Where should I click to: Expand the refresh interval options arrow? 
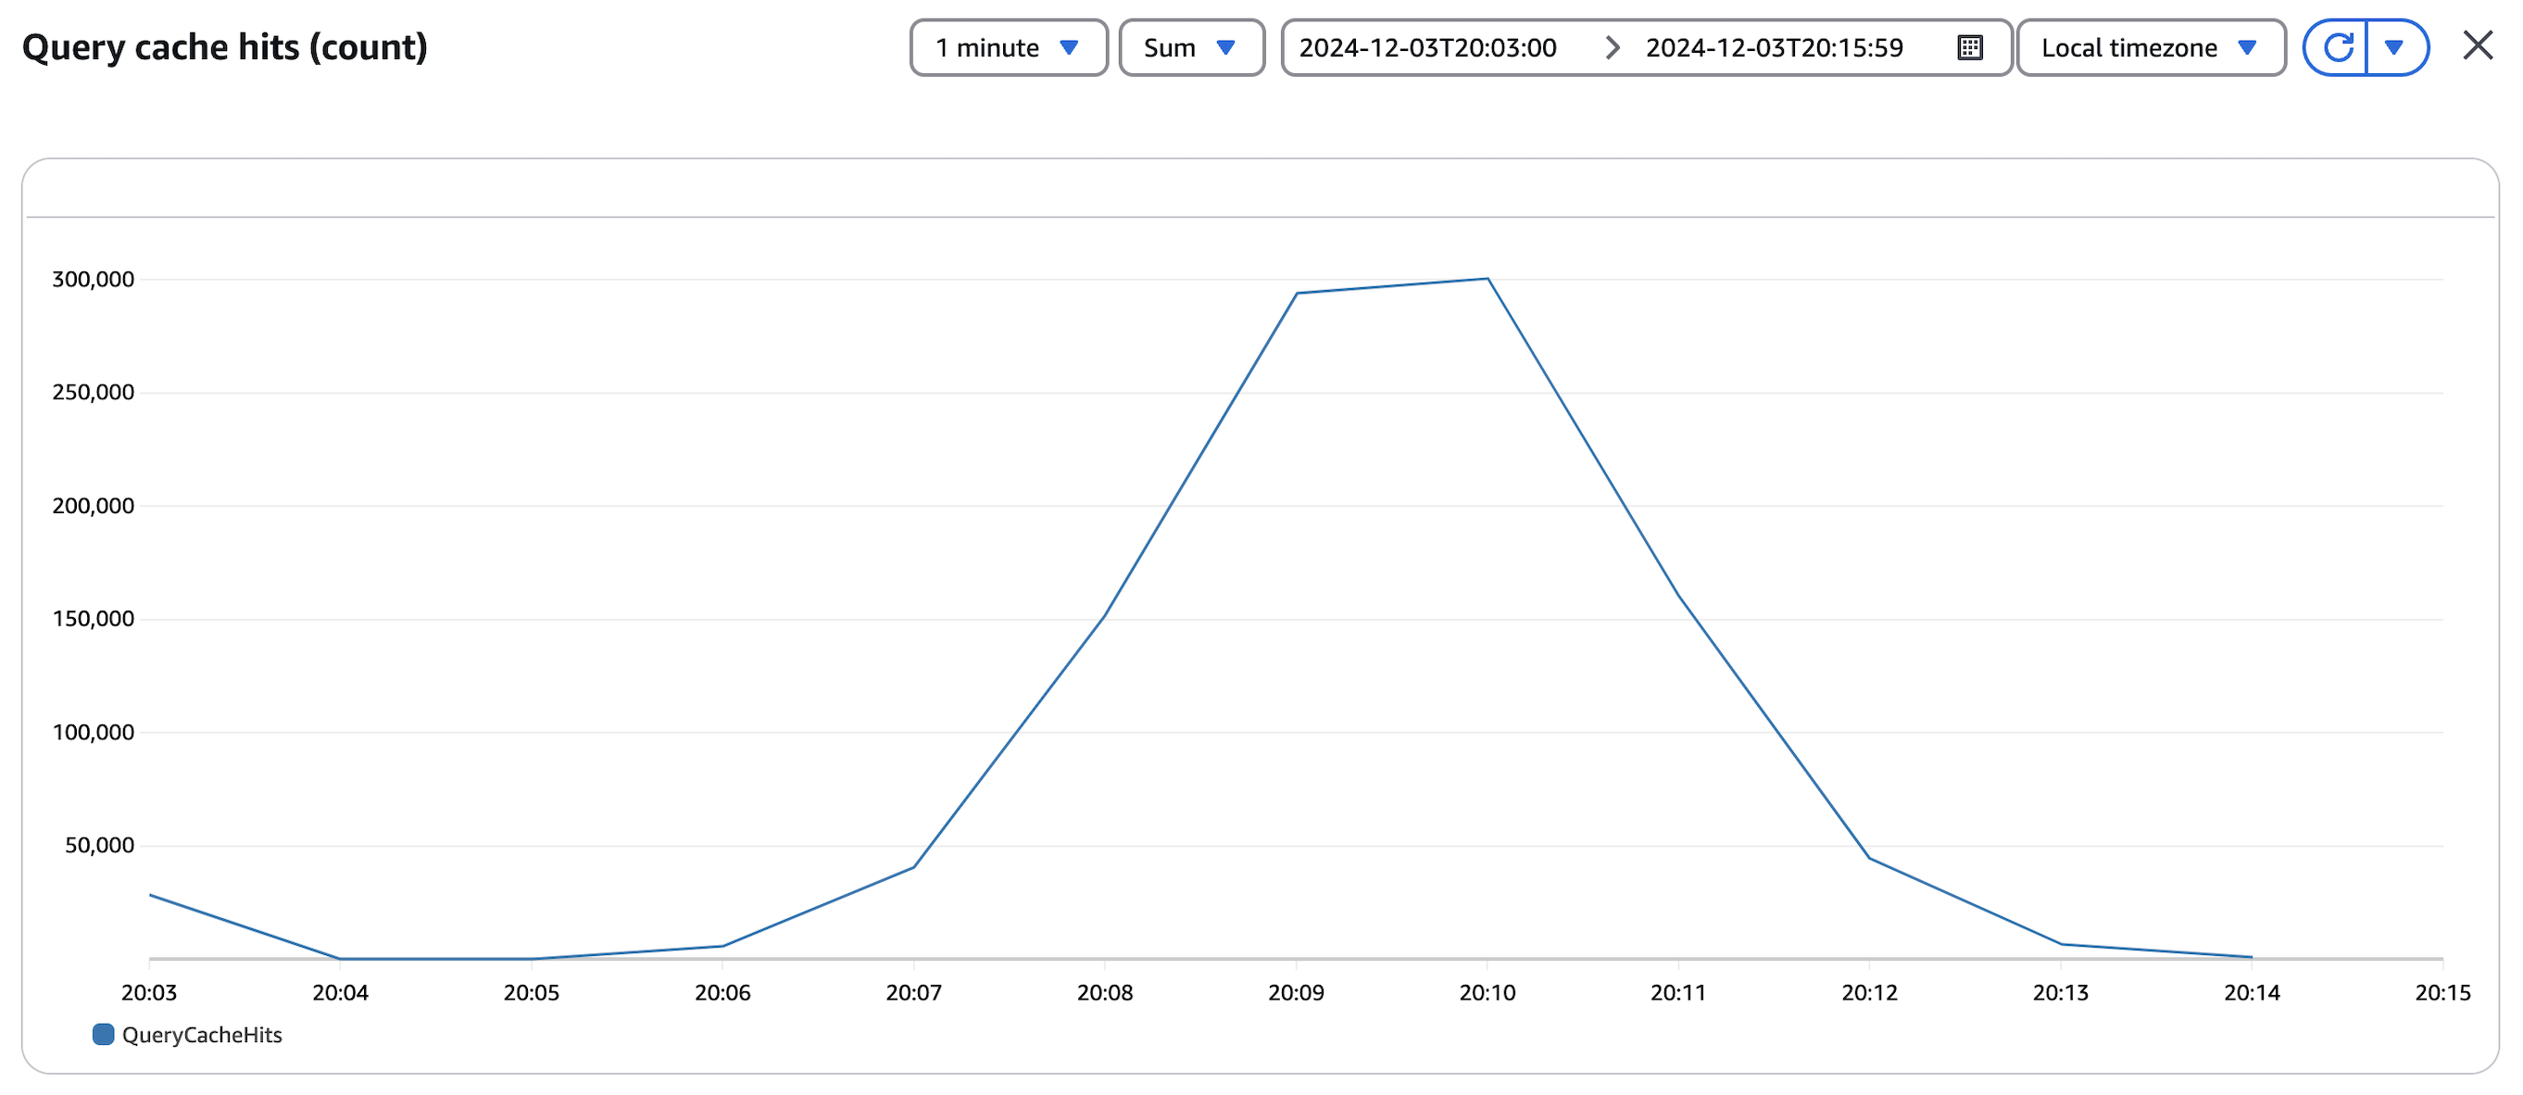[2393, 47]
